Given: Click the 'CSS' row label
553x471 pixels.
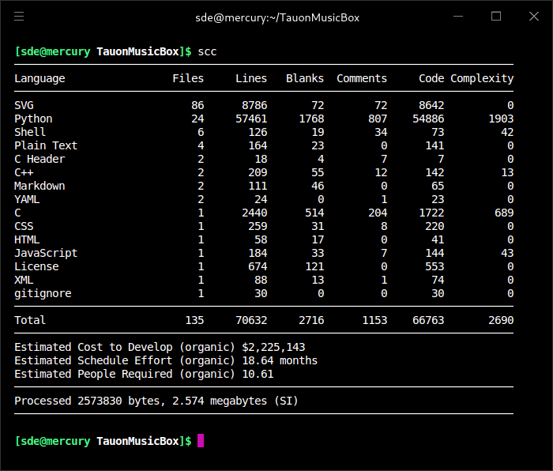Looking at the screenshot, I should pyautogui.click(x=24, y=226).
